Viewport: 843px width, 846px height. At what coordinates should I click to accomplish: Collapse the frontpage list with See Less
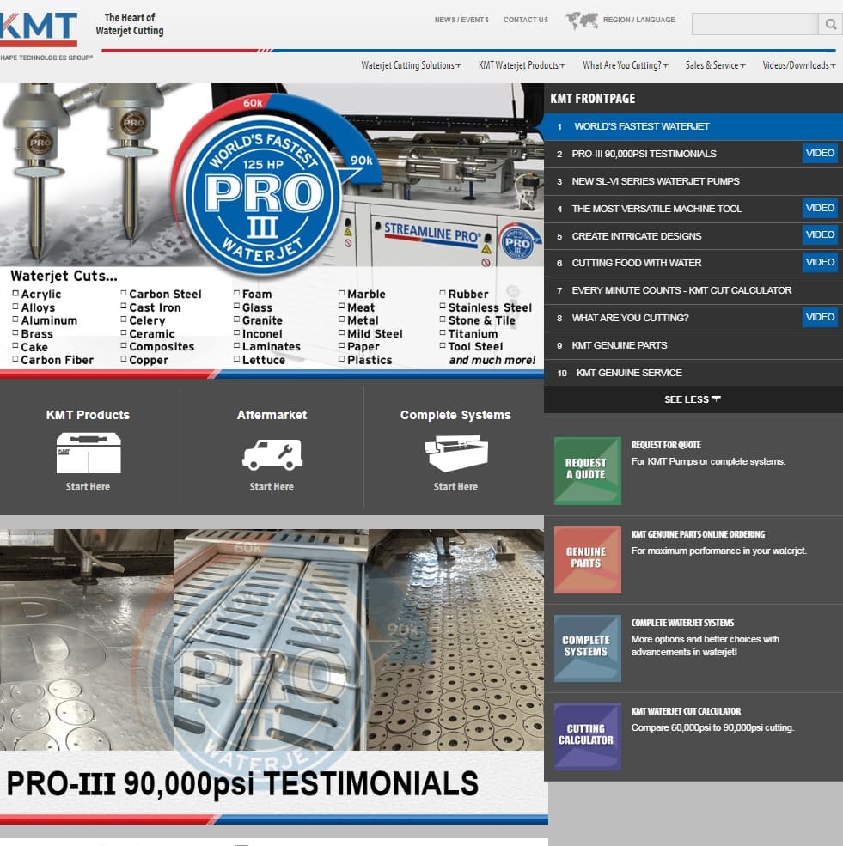[x=693, y=399]
